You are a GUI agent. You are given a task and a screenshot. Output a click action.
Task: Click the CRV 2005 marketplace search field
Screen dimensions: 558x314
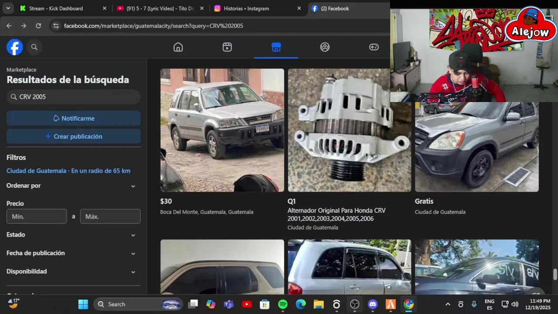(x=73, y=97)
